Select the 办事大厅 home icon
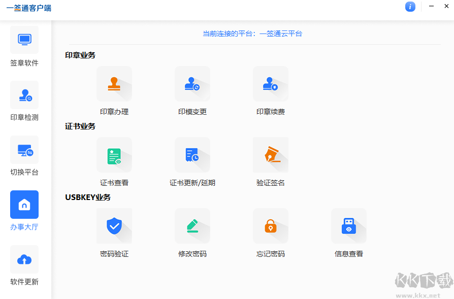This screenshot has width=454, height=299. [24, 205]
